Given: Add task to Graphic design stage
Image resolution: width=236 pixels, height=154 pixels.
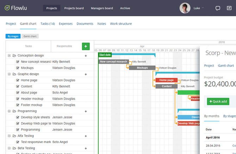Looking at the screenshot, I should 86,74.
